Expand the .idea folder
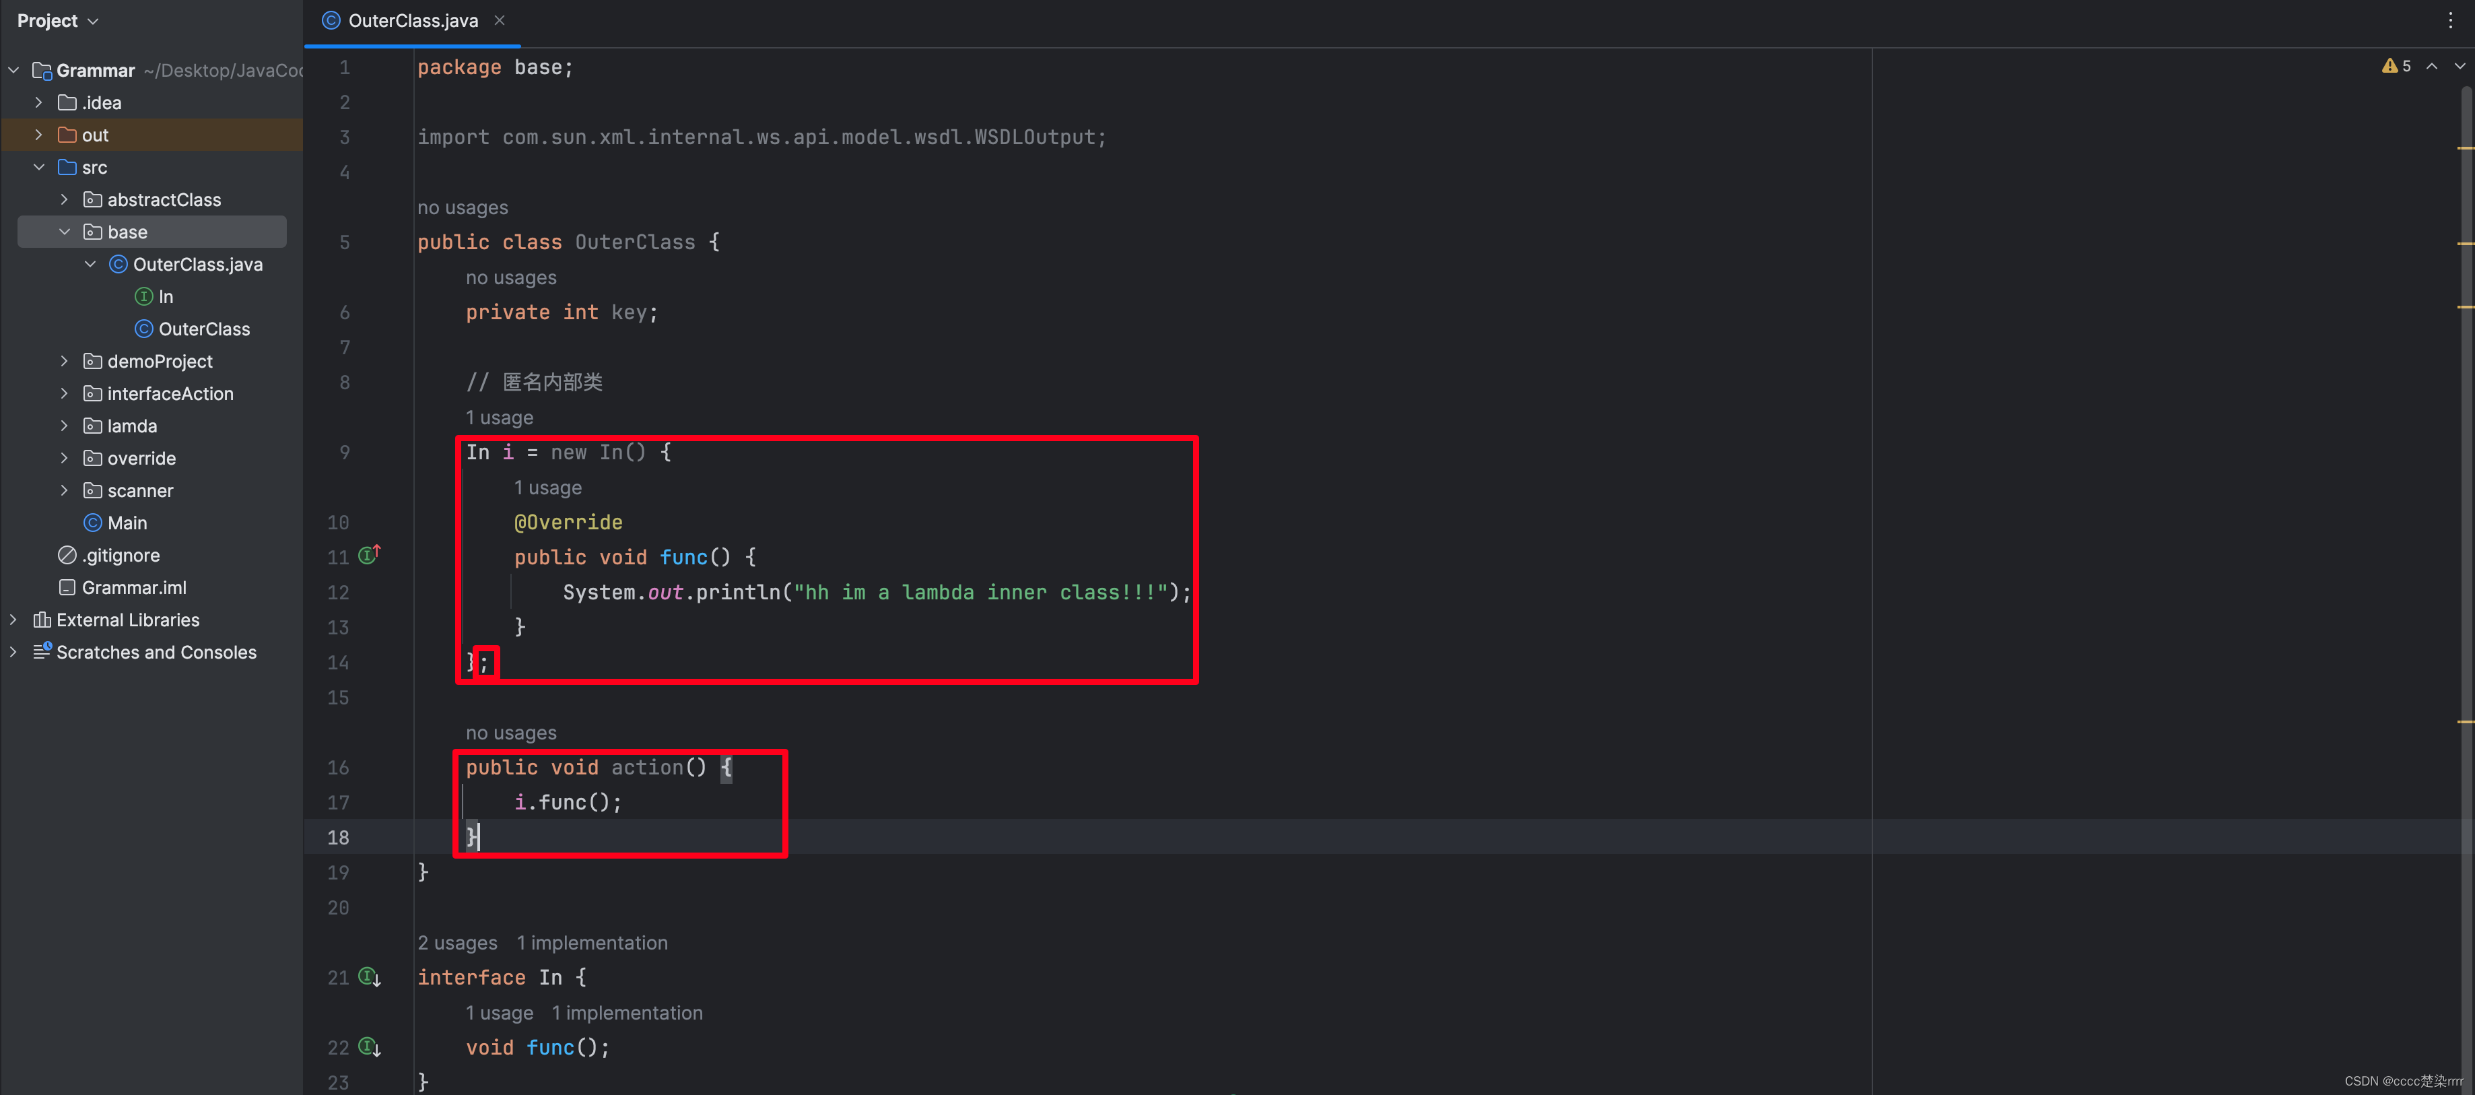 [x=38, y=103]
